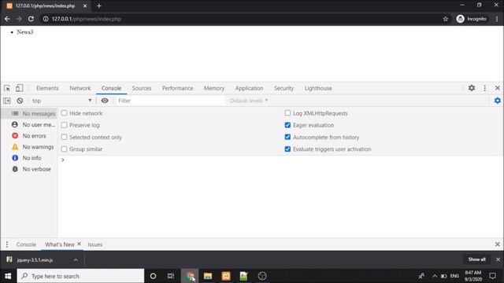Open the drawer Console tab
The image size is (504, 283).
(x=26, y=244)
